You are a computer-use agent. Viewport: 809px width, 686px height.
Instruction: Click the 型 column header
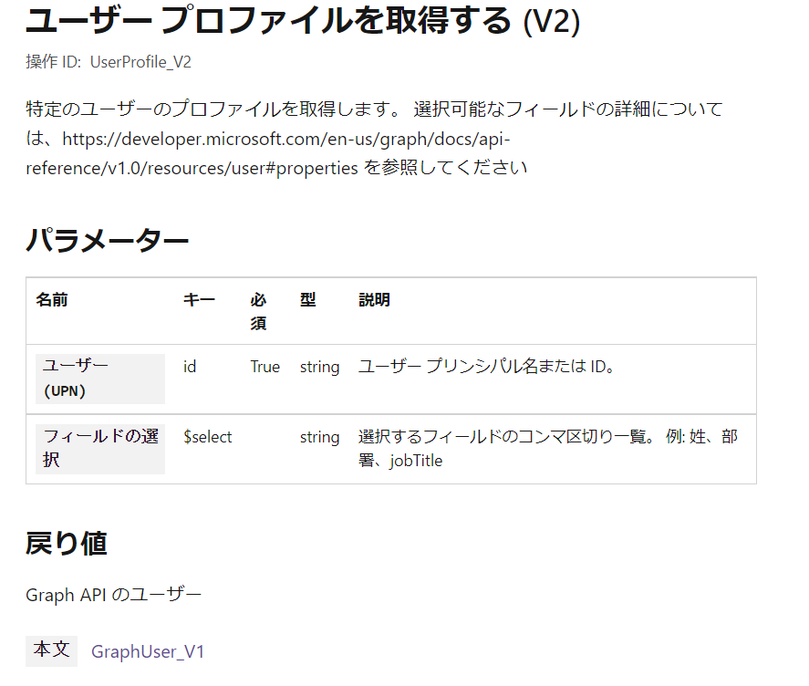pyautogui.click(x=308, y=299)
